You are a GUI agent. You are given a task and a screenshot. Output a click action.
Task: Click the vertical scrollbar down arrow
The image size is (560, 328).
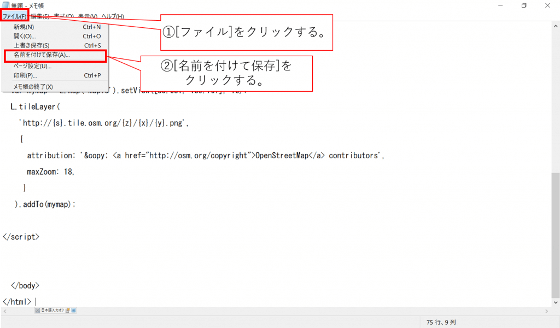(556, 302)
